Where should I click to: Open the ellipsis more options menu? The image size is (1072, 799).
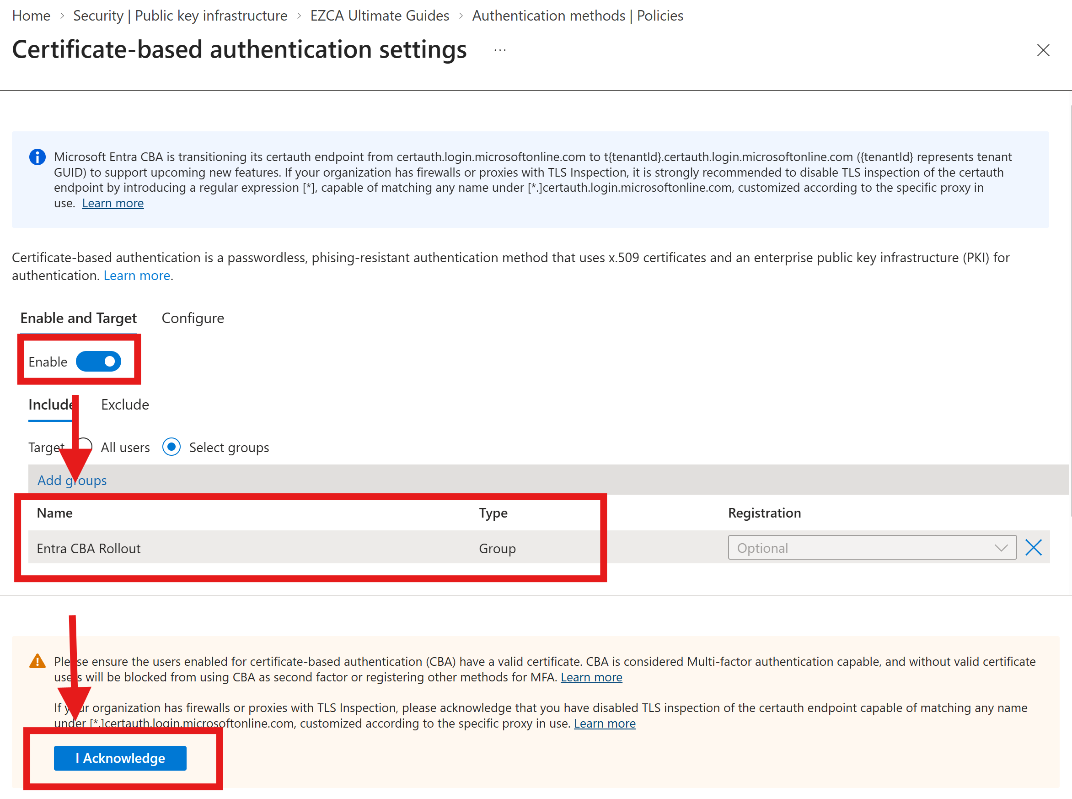click(500, 50)
